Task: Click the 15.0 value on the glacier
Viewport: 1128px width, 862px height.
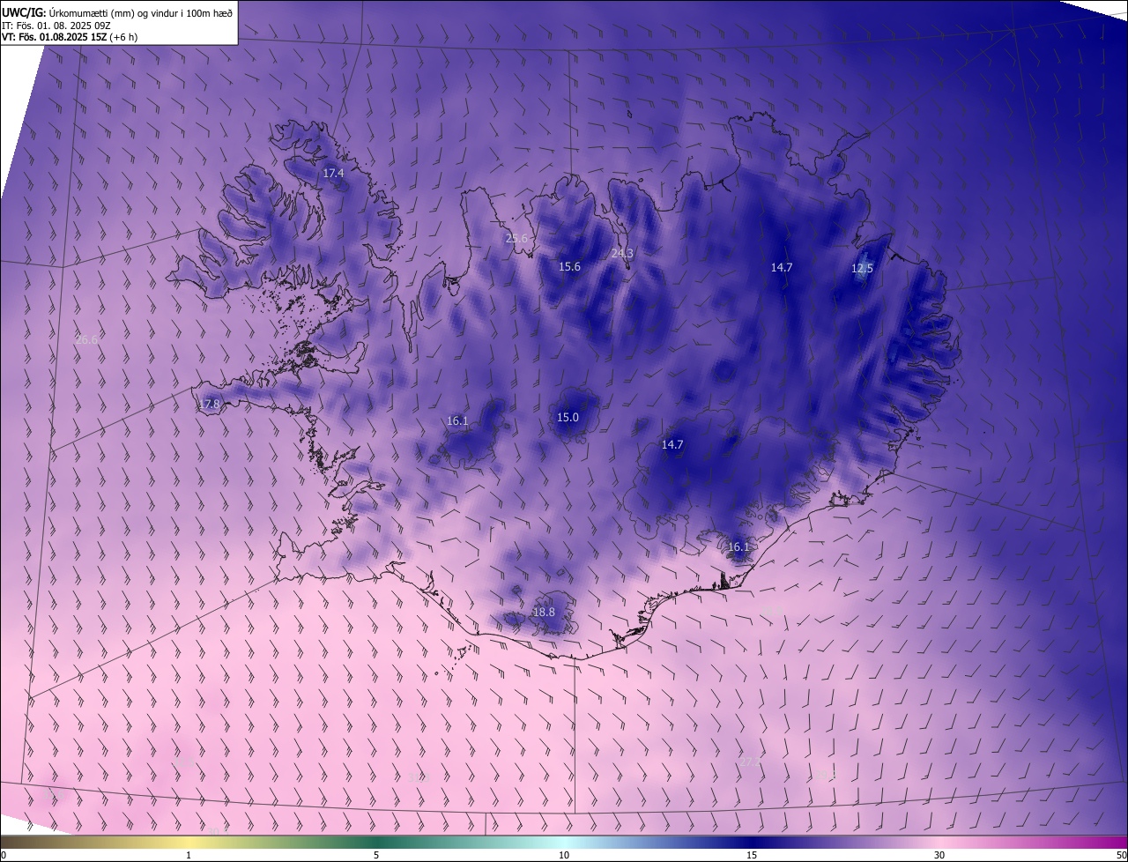Action: coord(568,418)
